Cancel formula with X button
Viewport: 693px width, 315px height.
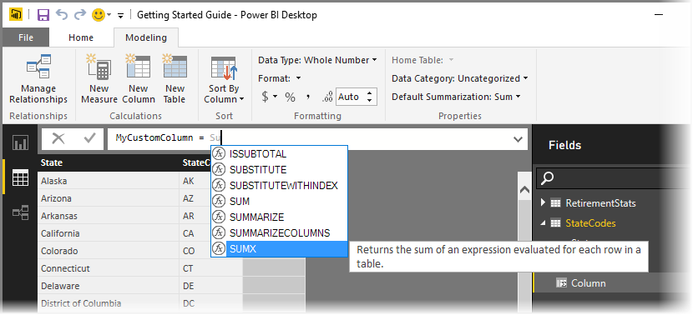coord(58,139)
